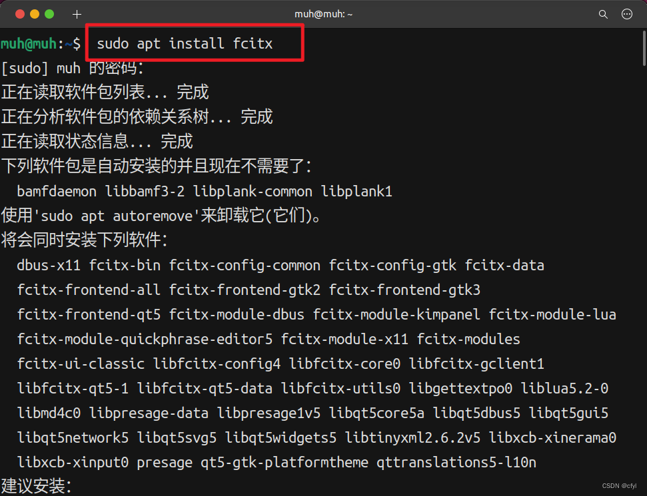Click the search magnifier icon in titlebar
The image size is (647, 496).
tap(603, 14)
